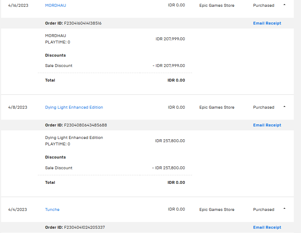The width and height of the screenshot is (307, 233).
Task: Click the date 4/16/2023
Action: tap(18, 5)
